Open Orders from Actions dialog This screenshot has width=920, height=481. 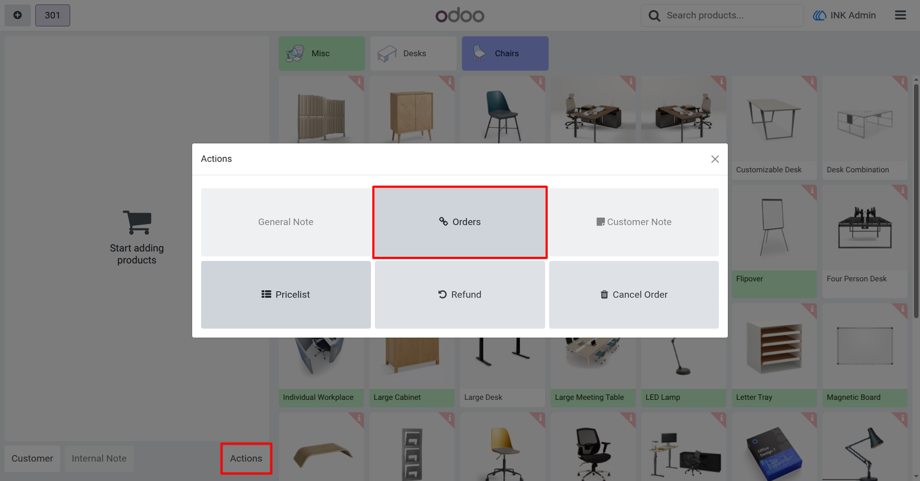(460, 222)
